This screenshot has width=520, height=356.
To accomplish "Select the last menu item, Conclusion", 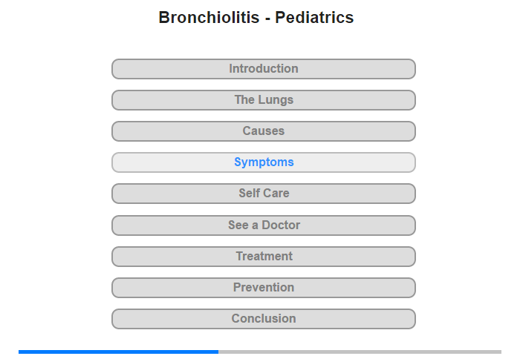I will [263, 319].
